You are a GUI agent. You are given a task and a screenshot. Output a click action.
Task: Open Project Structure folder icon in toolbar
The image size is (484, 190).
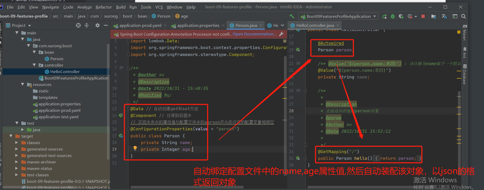click(x=433, y=16)
